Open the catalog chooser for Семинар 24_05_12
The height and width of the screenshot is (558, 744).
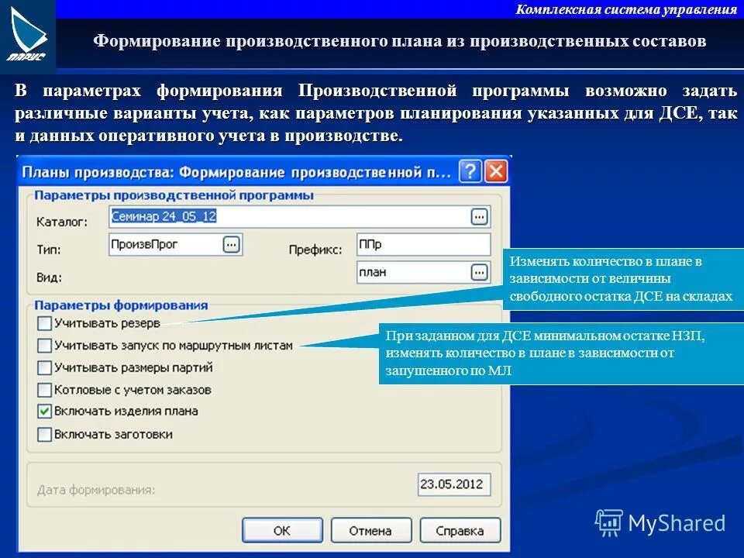(x=478, y=215)
